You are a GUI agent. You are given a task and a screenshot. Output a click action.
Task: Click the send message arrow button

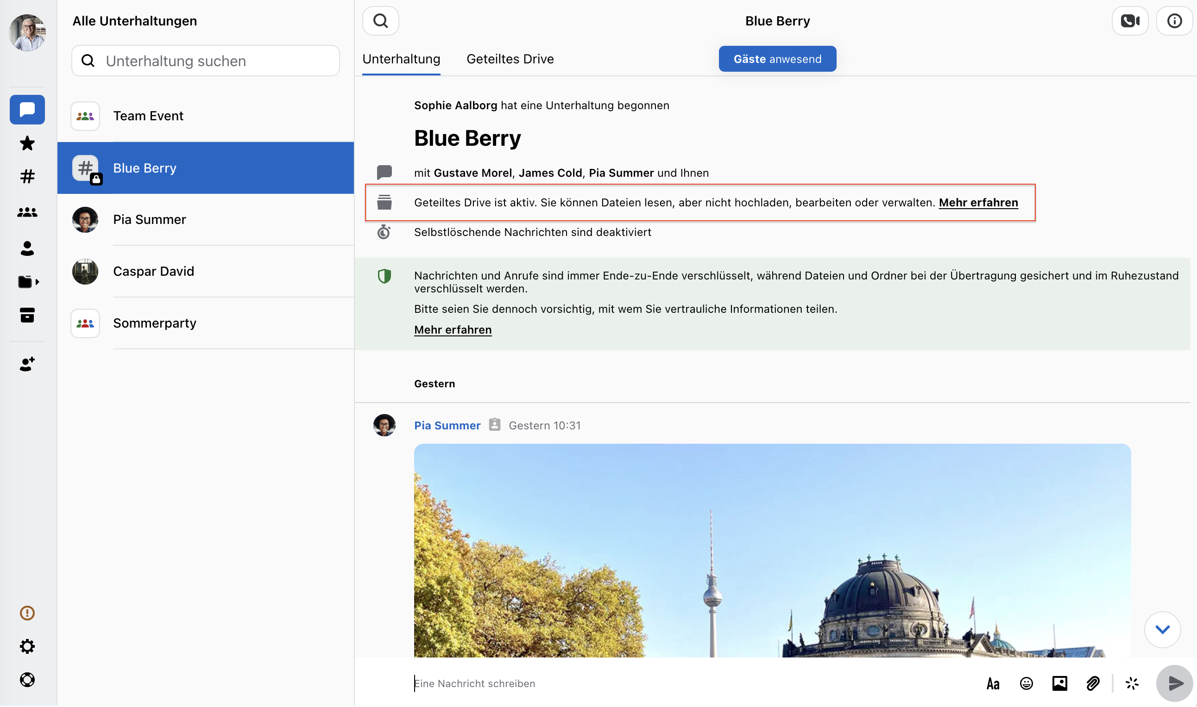1175,685
